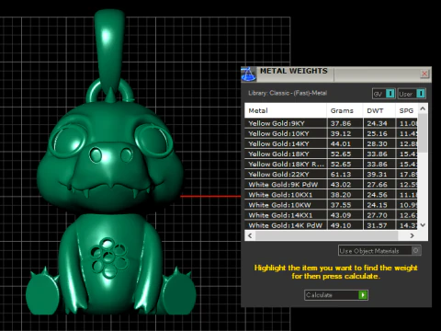Click the 25.16 DWT value
This screenshot has height=331, width=441.
[x=377, y=133]
